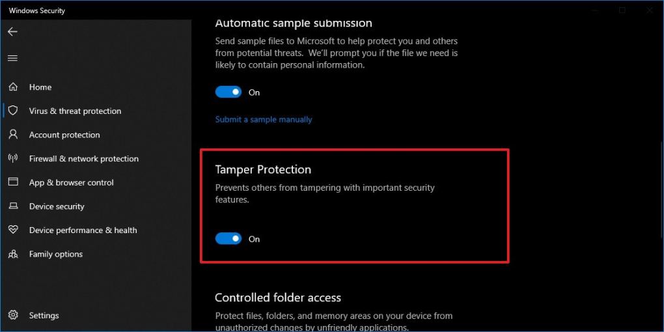Viewport: 664px width, 332px height.
Task: Click the Controlled folder access heading
Action: coord(278,297)
